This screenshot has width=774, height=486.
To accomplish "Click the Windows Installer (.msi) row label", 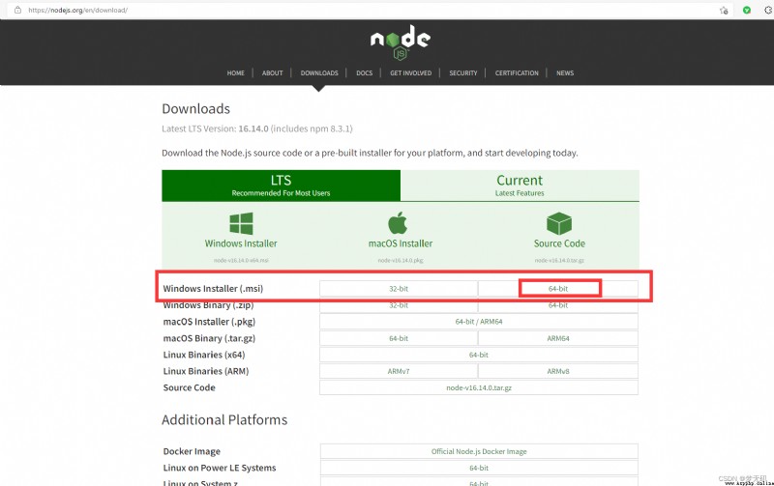I will (213, 289).
